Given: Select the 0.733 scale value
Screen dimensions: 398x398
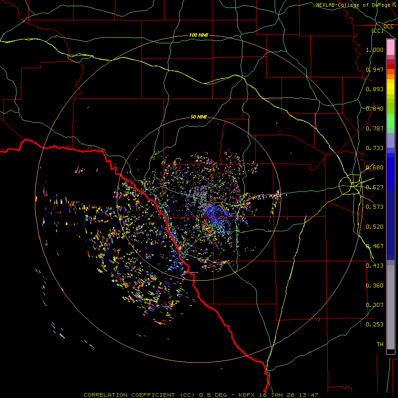Looking at the screenshot, I should click(x=375, y=148).
